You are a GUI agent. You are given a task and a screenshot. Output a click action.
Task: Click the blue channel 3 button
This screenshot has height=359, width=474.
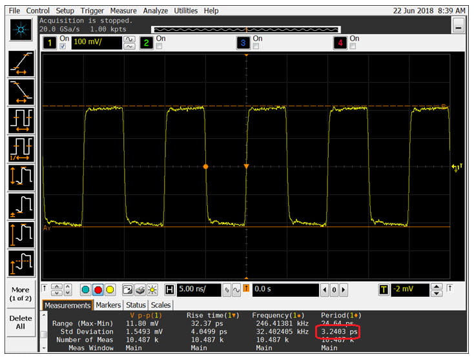pos(243,43)
